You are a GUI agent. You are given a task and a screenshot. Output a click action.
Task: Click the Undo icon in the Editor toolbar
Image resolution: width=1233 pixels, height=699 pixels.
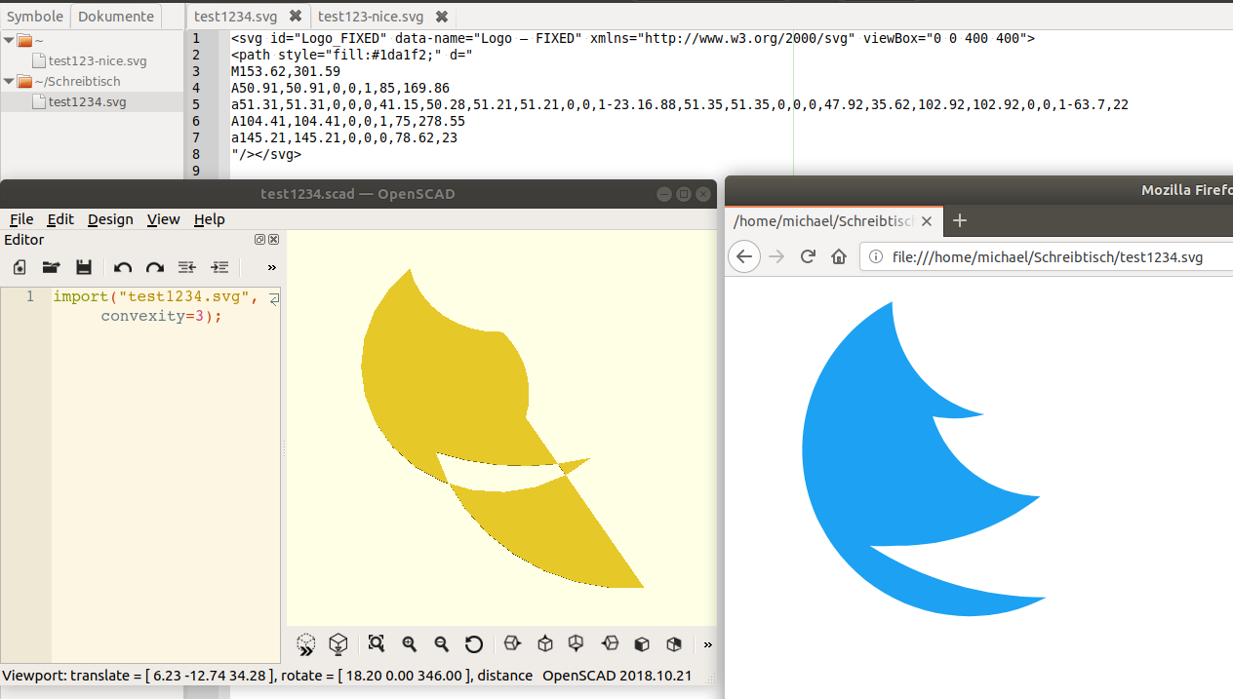tap(122, 267)
